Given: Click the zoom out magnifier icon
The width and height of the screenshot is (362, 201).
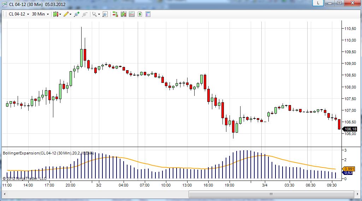Looking at the screenshot, I should click(85, 14).
